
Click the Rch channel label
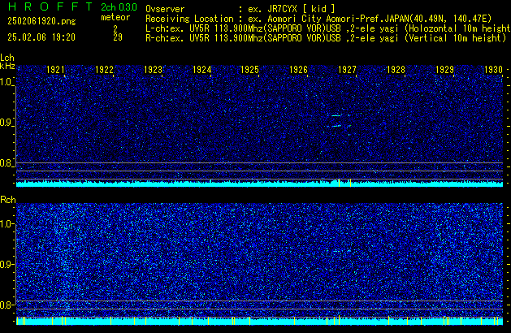click(x=8, y=200)
